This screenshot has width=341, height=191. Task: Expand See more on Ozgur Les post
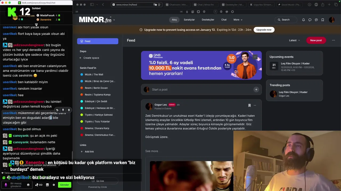[152, 151]
